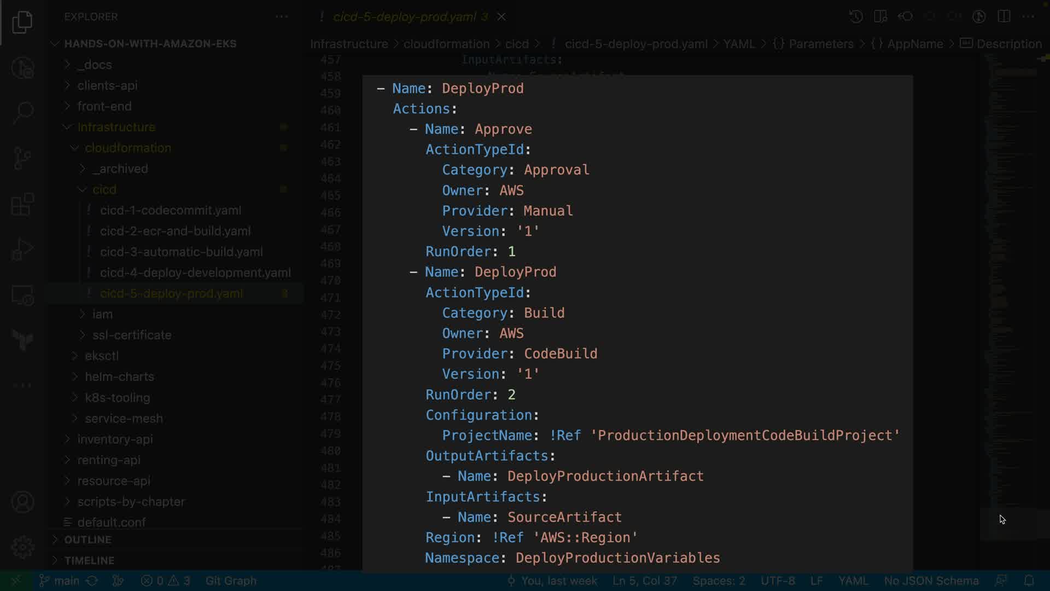This screenshot has height=591, width=1050.
Task: Expand the OUTLINE section
Action: click(87, 540)
